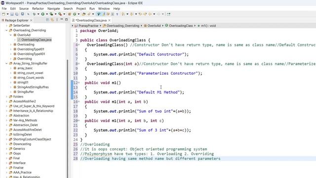The image size is (316, 178).
Task: Collapse the Array_String_StringBuffer project node
Action: coord(6,63)
